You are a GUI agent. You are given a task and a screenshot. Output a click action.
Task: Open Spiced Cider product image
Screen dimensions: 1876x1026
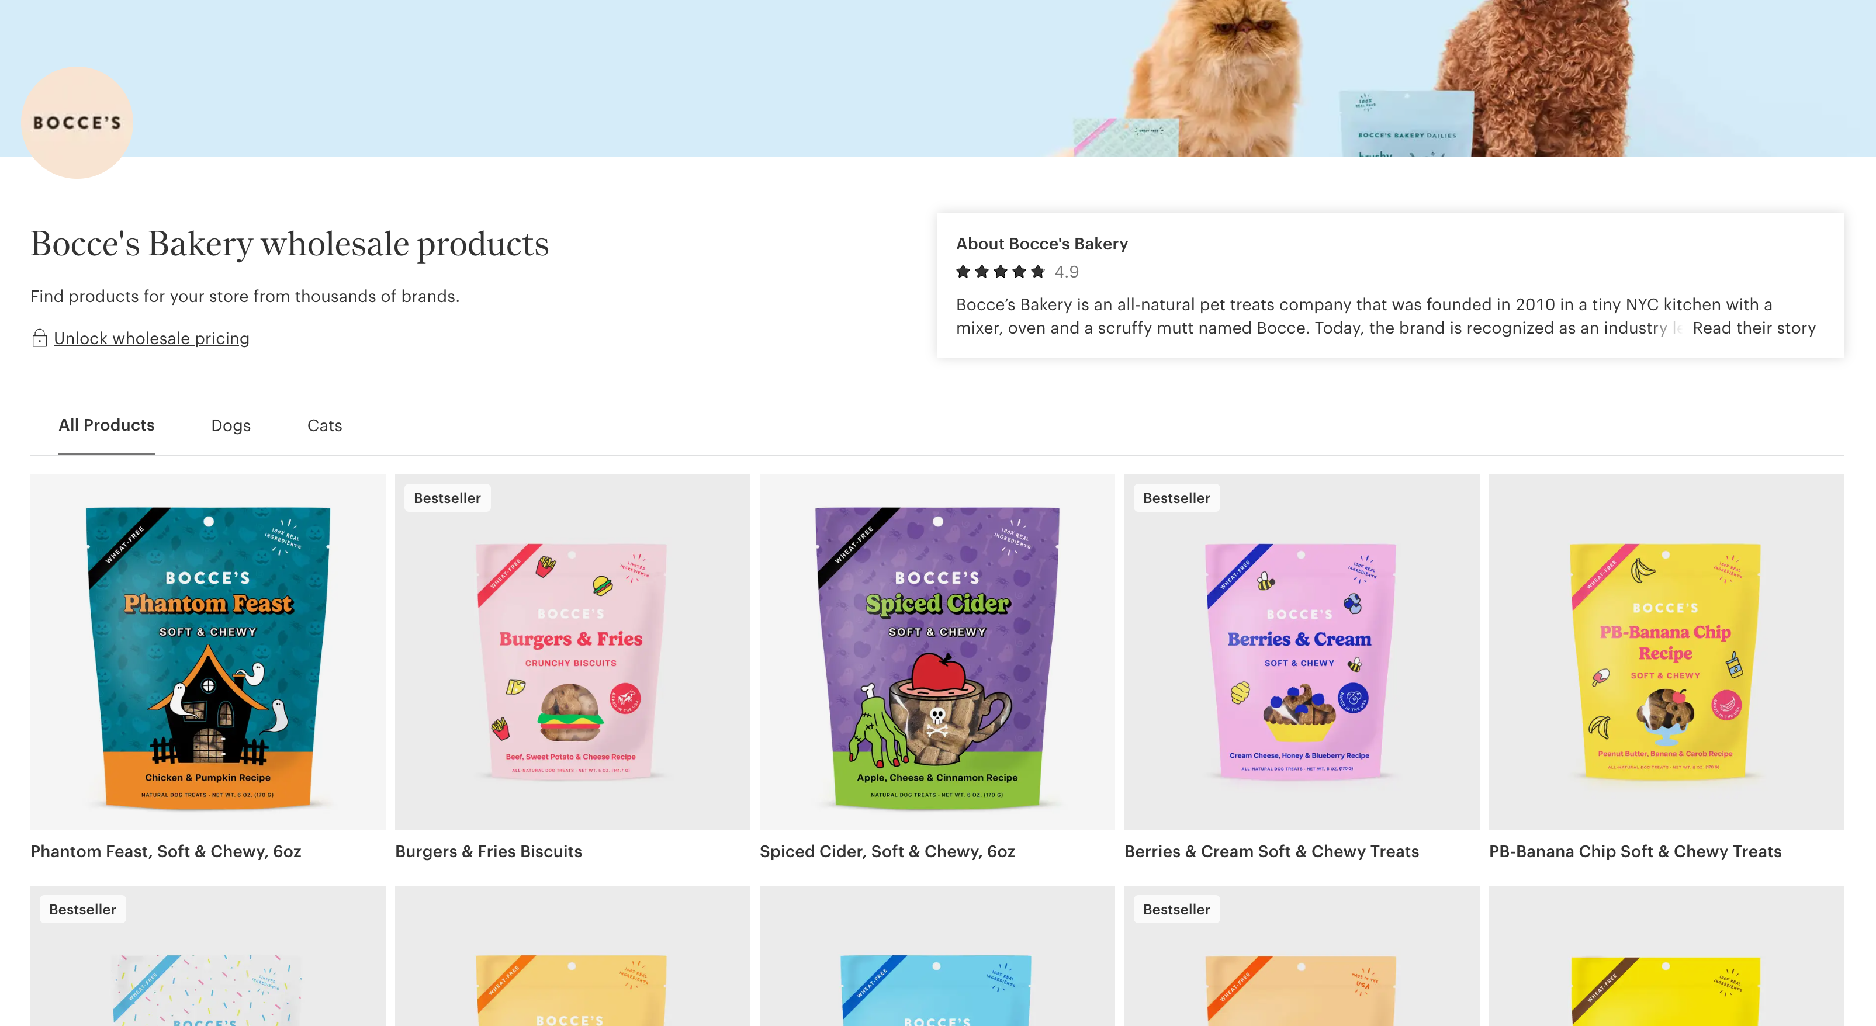point(937,651)
